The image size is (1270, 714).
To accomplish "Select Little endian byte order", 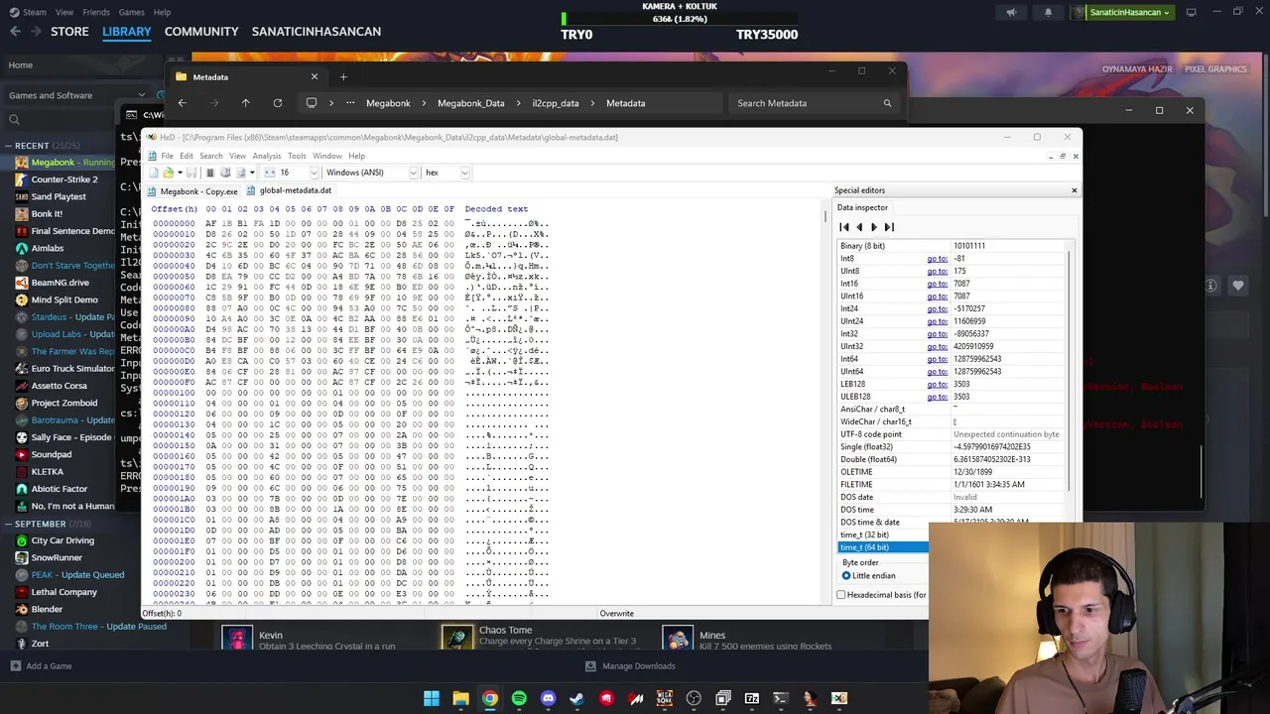I will click(x=868, y=575).
